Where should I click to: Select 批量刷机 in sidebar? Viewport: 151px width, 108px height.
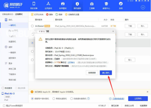pyautogui.click(x=12, y=41)
